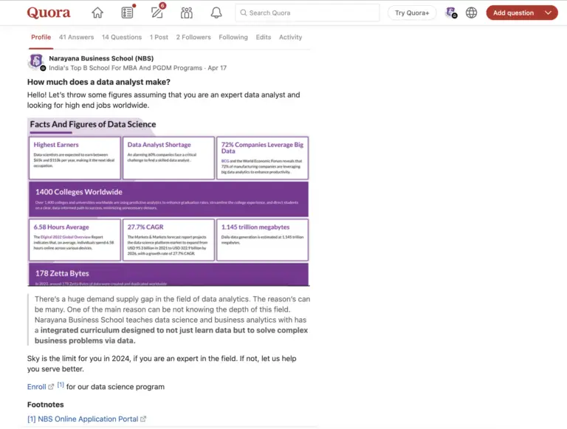Select the Activity tab
Viewport: 567px width, 429px height.
pyautogui.click(x=290, y=37)
